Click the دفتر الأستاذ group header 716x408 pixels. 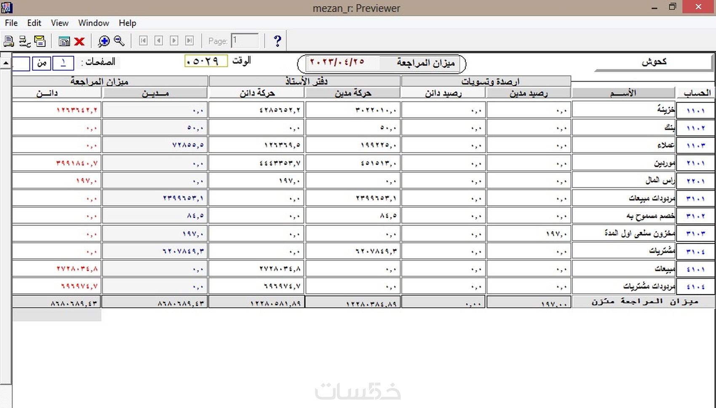[305, 81]
